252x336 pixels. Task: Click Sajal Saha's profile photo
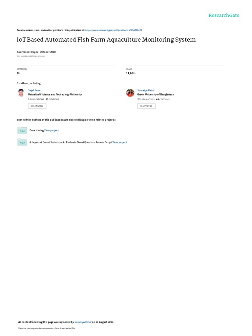[x=21, y=93]
